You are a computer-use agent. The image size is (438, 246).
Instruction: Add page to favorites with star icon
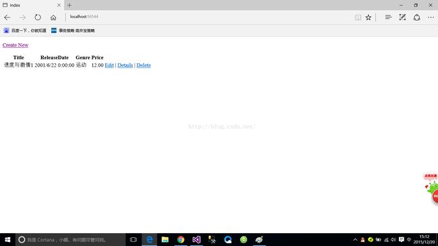369,18
